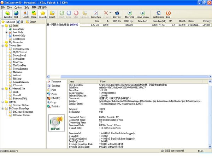212x159 pixels.
Task: Click the Transfer toolbar icon
Action: pyautogui.click(x=8, y=14)
